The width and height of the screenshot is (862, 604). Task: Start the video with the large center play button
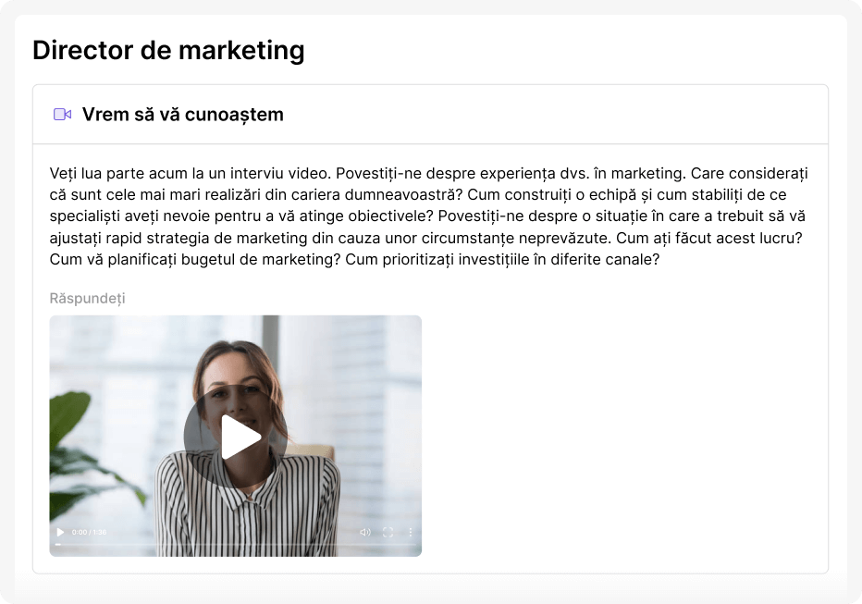[236, 437]
